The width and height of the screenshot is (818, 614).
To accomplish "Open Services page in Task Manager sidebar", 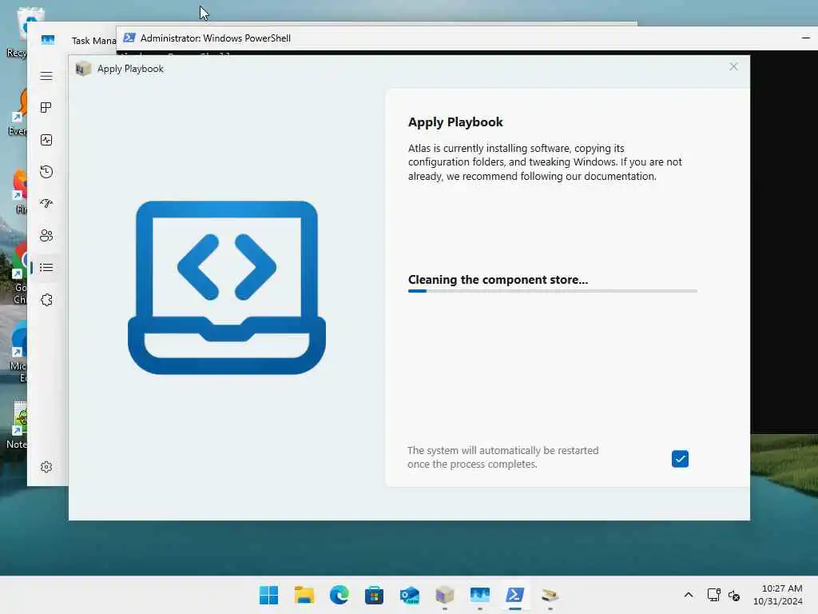I will 46,300.
